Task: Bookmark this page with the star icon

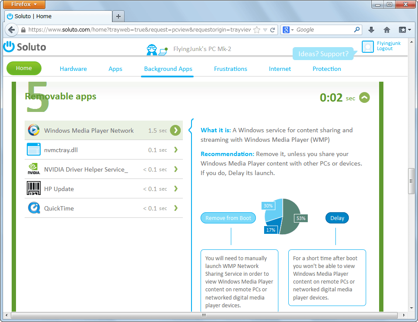Action: (x=257, y=30)
